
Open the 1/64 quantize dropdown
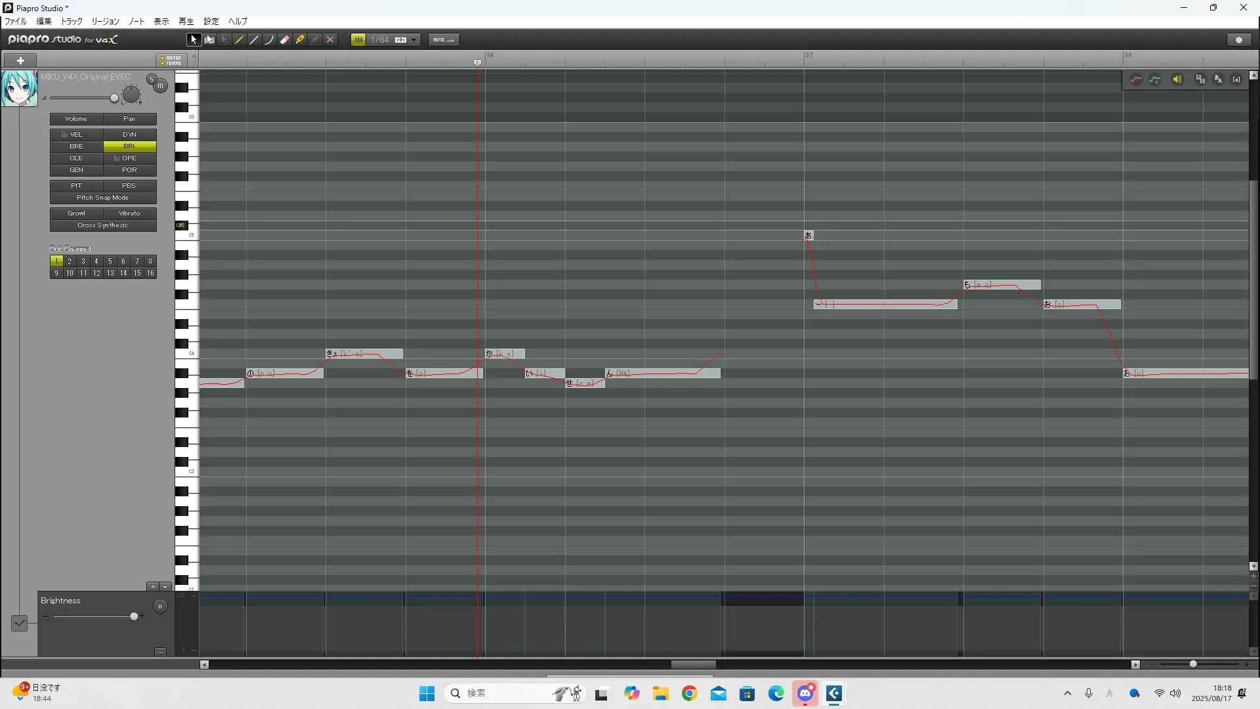tap(414, 40)
